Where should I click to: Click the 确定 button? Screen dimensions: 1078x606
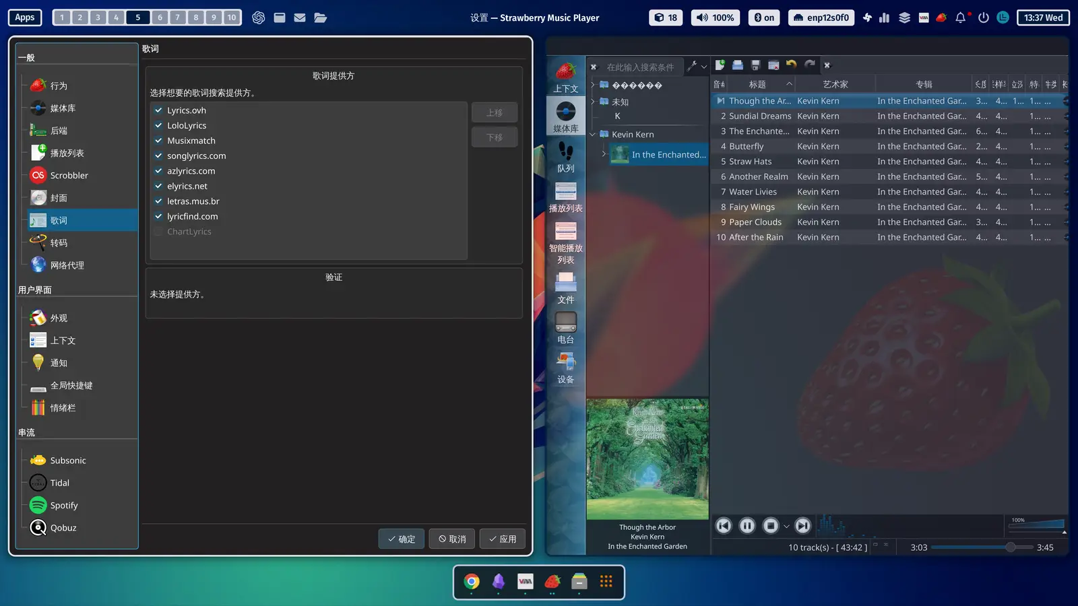(402, 539)
